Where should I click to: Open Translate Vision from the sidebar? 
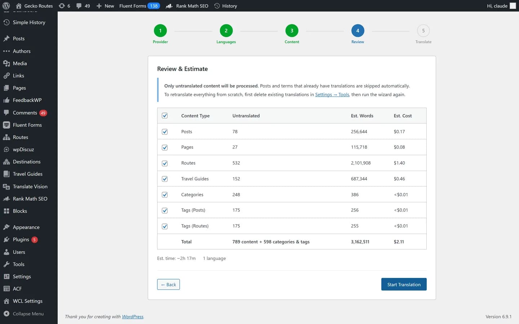pyautogui.click(x=30, y=186)
